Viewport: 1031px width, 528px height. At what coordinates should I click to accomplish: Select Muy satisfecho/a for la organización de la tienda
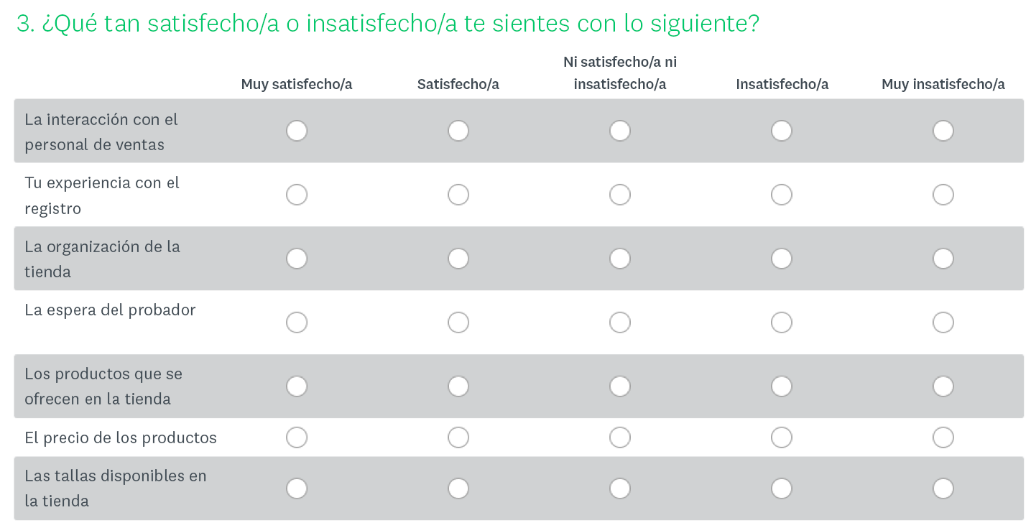click(x=297, y=258)
